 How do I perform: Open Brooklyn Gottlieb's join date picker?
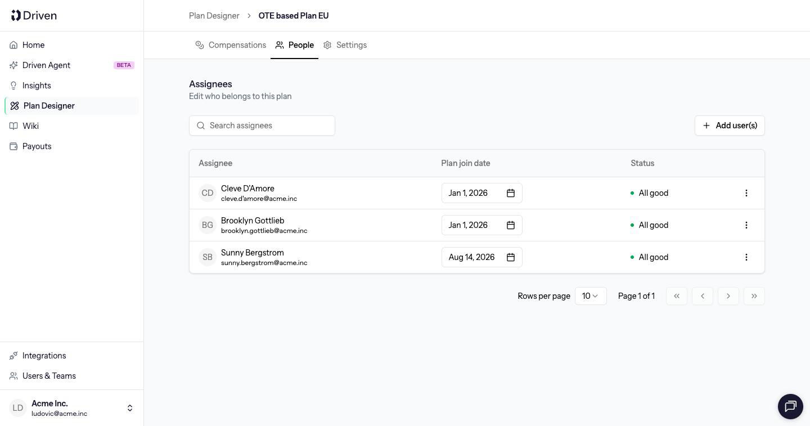click(482, 225)
